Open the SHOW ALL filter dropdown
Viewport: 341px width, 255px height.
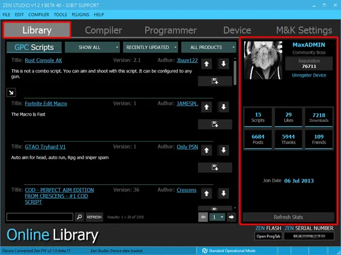pos(92,48)
